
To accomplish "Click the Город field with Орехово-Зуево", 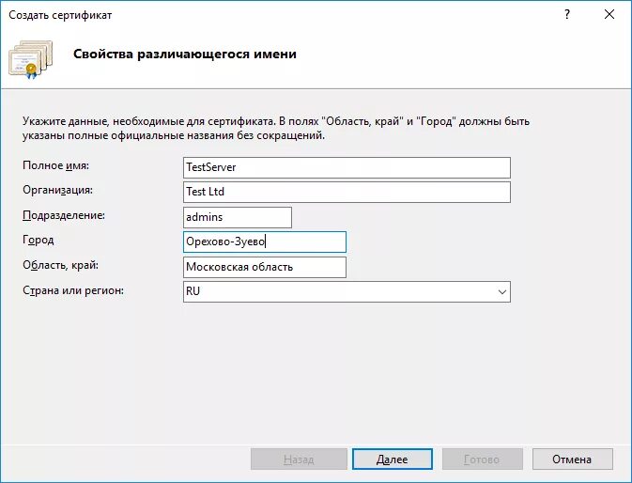I will [265, 241].
